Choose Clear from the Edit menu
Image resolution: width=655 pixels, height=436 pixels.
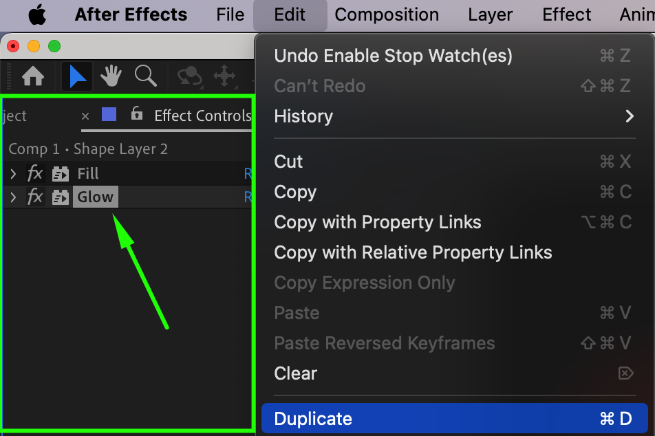tap(455, 373)
